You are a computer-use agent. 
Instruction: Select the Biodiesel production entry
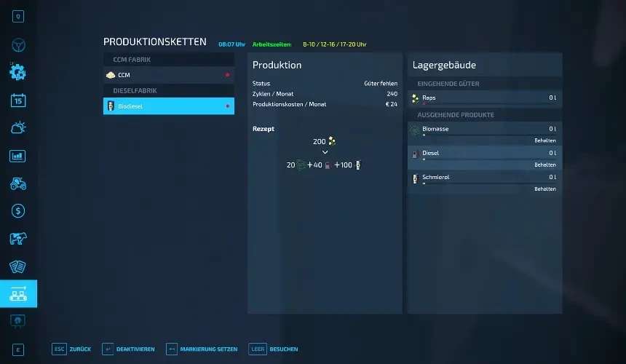click(168, 106)
